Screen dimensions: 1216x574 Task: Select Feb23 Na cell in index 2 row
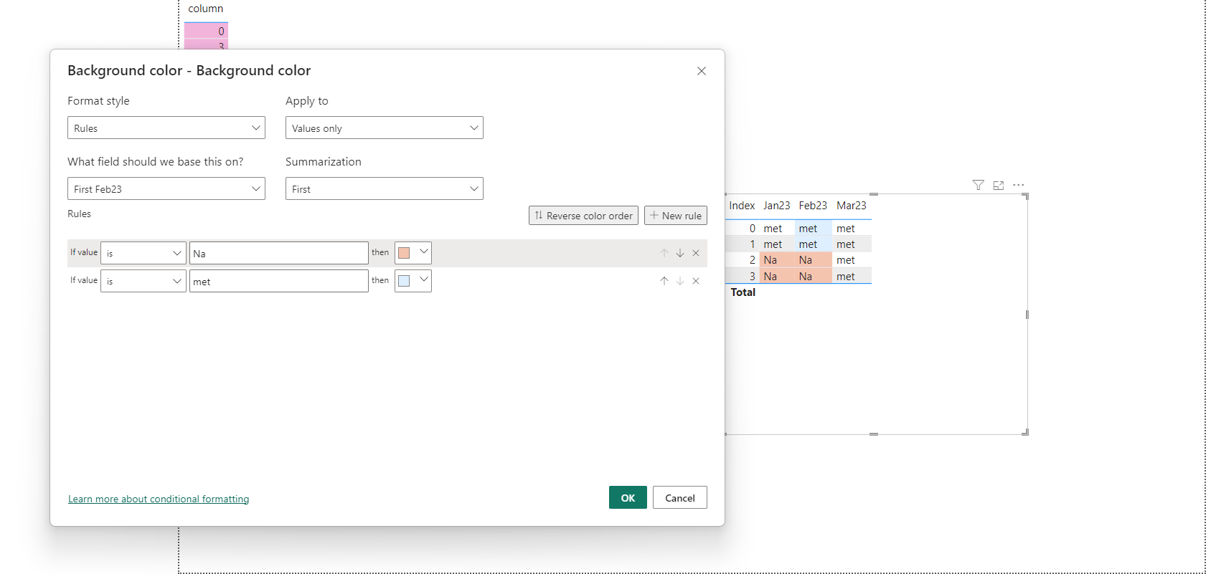(814, 260)
